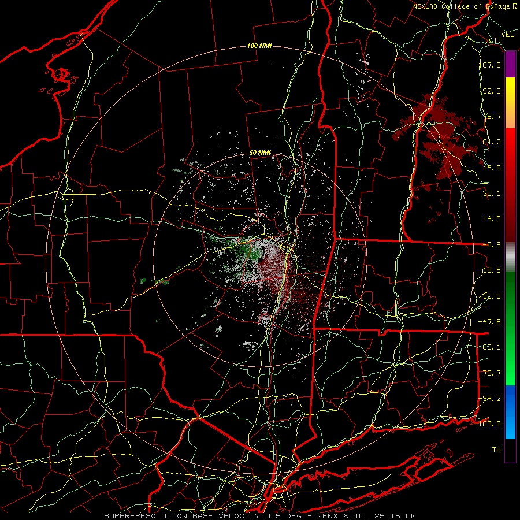Click the -0.9 velocity scale value
This screenshot has width=520, height=520.
coord(492,245)
